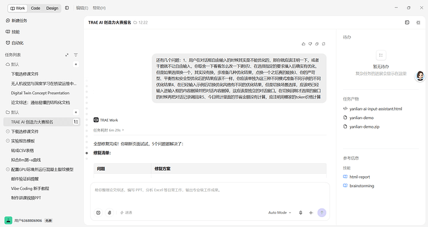Collapse the cloud 默认 group

(12, 65)
